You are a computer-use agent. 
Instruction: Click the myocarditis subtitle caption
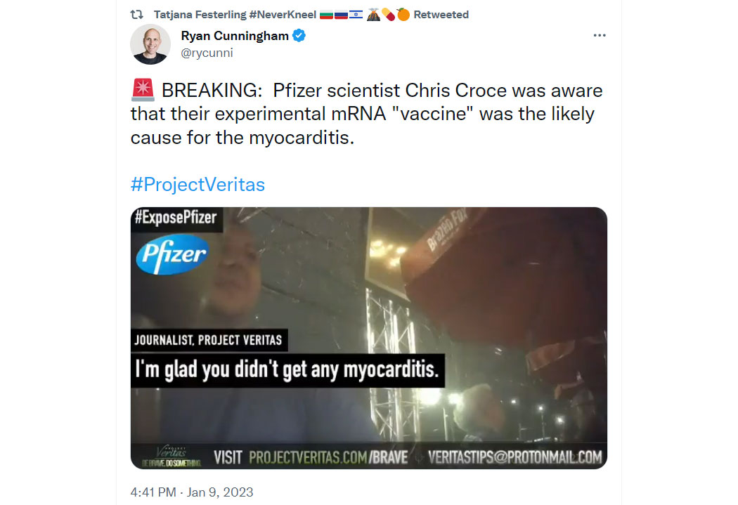pyautogui.click(x=287, y=370)
